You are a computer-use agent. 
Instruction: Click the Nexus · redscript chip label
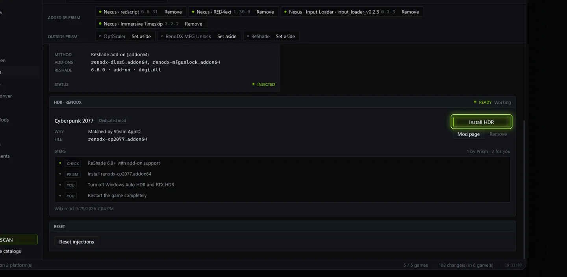[121, 12]
